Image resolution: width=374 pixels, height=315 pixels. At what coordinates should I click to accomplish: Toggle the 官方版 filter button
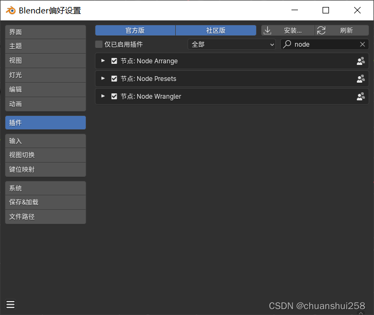135,31
